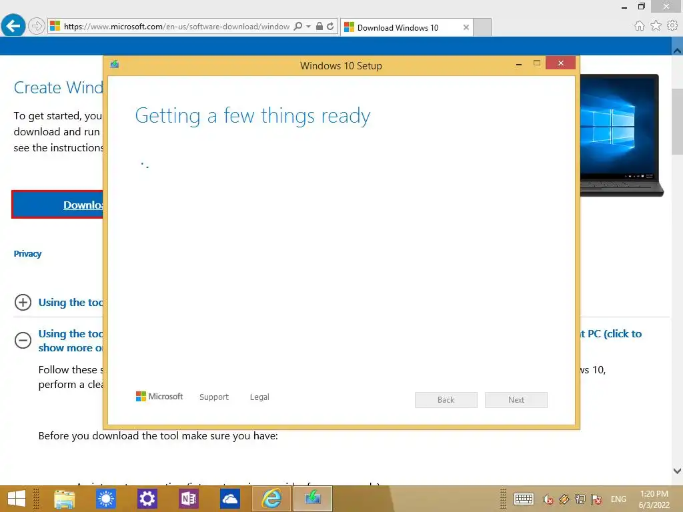Minimize the Windows 10 Setup window

(x=519, y=64)
